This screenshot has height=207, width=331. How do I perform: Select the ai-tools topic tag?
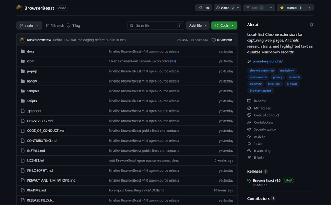pos(292,84)
